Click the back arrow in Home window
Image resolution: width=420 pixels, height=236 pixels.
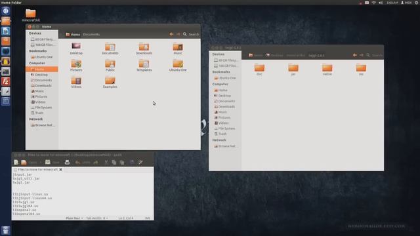pyautogui.click(x=171, y=34)
